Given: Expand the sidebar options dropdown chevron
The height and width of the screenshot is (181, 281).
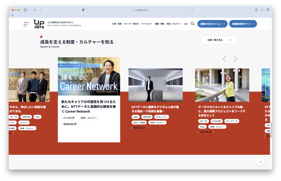Looking at the screenshot, I should (x=29, y=10).
